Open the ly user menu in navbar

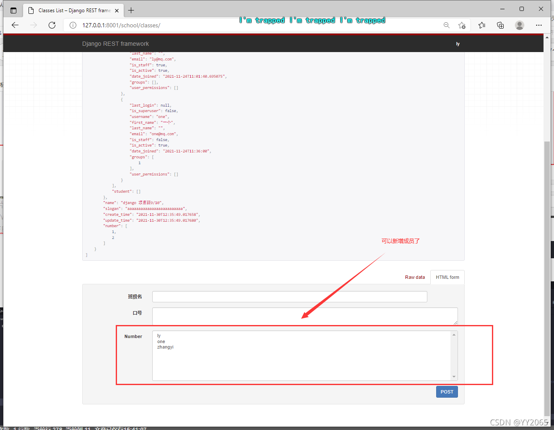coord(458,44)
